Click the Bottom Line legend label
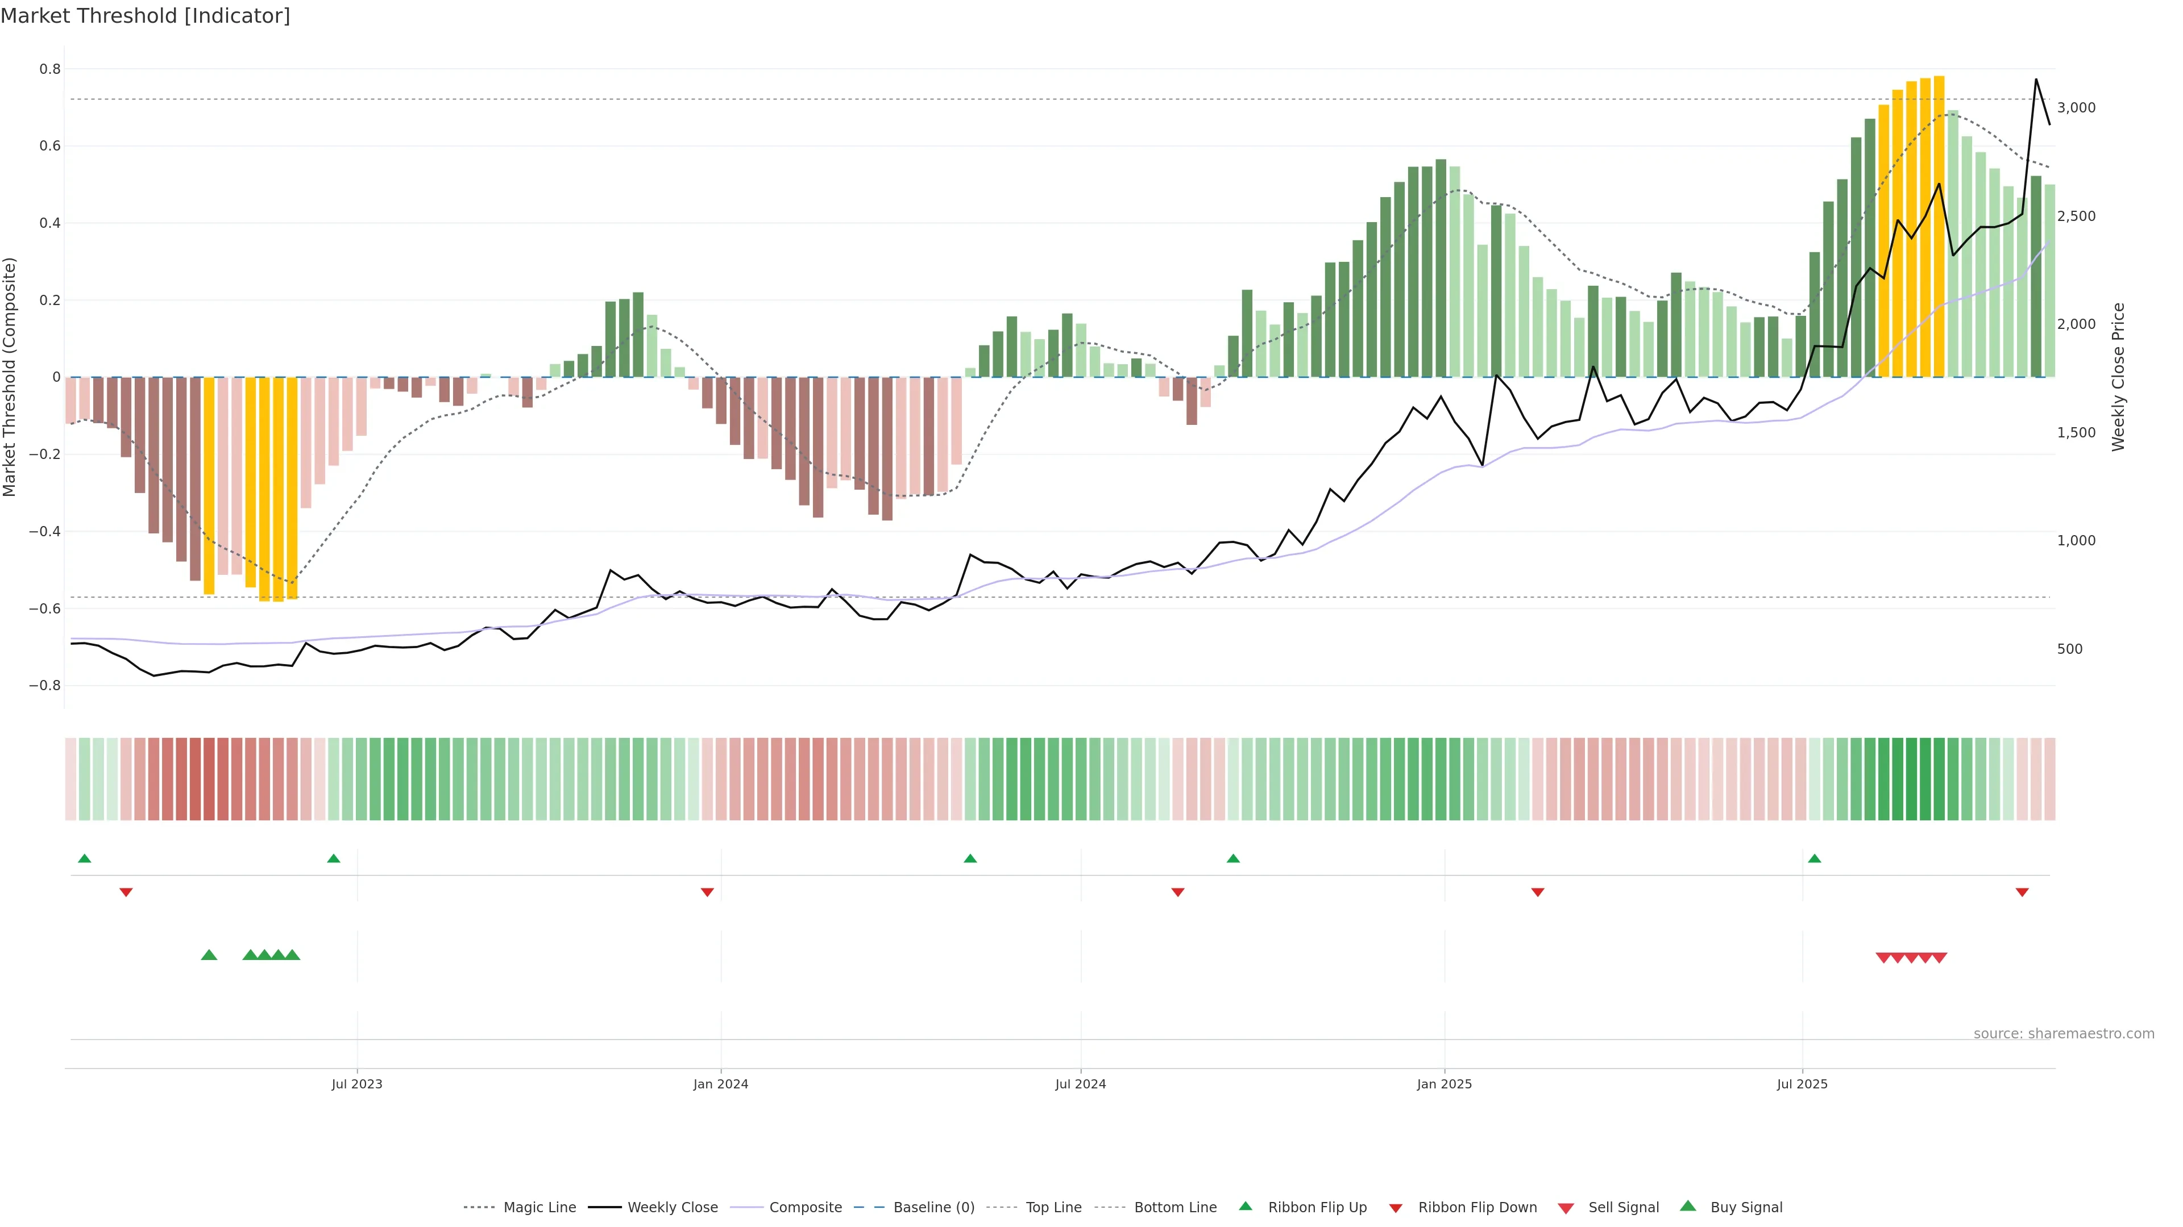Image resolution: width=2183 pixels, height=1227 pixels. [x=1174, y=1208]
